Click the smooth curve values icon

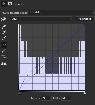pos(4,56)
